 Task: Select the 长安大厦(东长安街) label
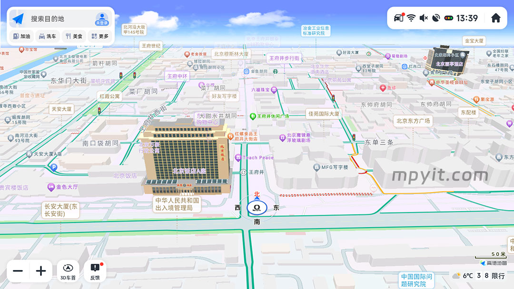pyautogui.click(x=60, y=210)
